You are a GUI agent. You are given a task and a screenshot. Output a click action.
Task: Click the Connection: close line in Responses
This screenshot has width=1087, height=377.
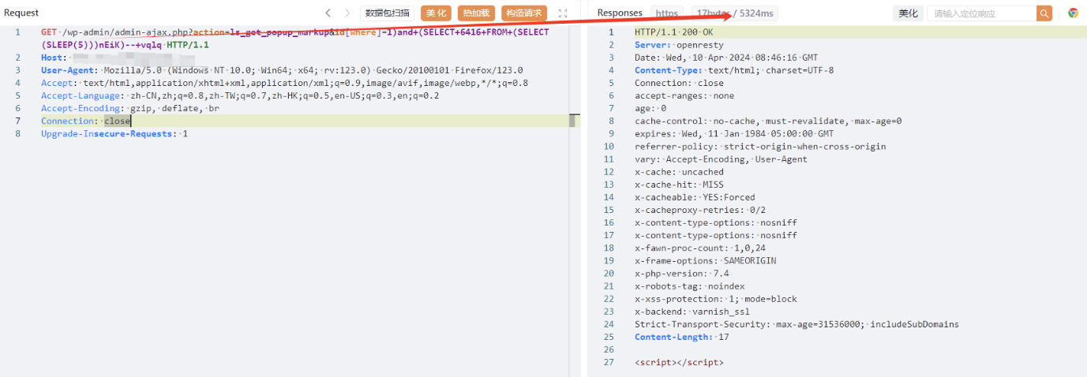(x=679, y=83)
